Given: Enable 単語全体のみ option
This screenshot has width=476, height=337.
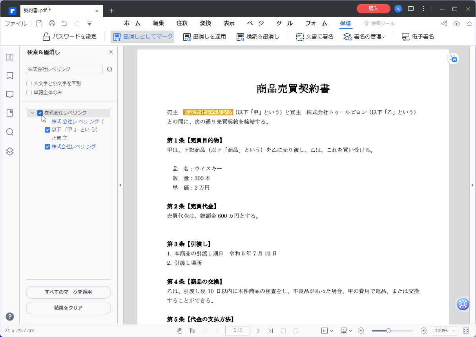Looking at the screenshot, I should [x=29, y=92].
